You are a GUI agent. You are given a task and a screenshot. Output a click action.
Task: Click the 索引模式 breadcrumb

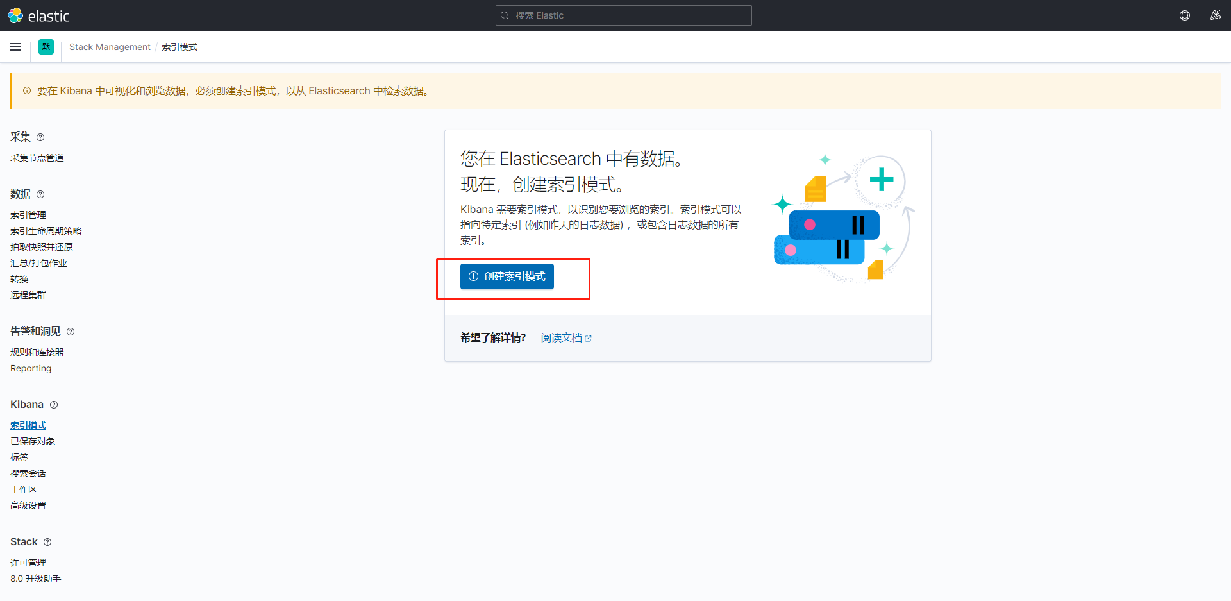(180, 47)
